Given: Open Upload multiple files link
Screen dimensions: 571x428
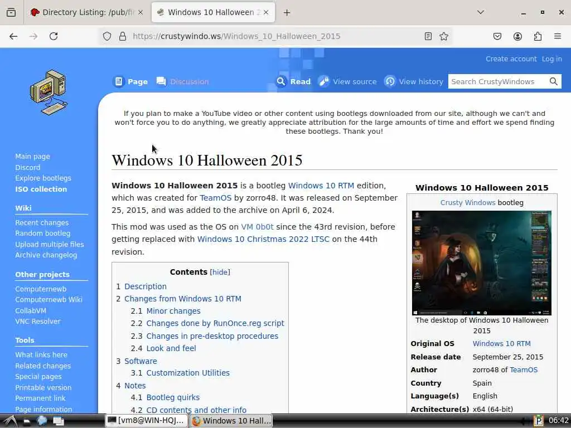Looking at the screenshot, I should tap(50, 245).
